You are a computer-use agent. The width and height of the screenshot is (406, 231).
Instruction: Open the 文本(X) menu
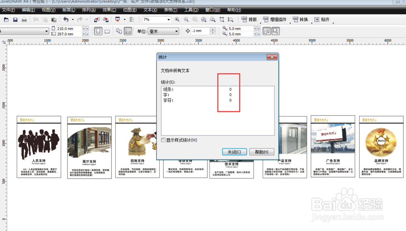coord(150,10)
